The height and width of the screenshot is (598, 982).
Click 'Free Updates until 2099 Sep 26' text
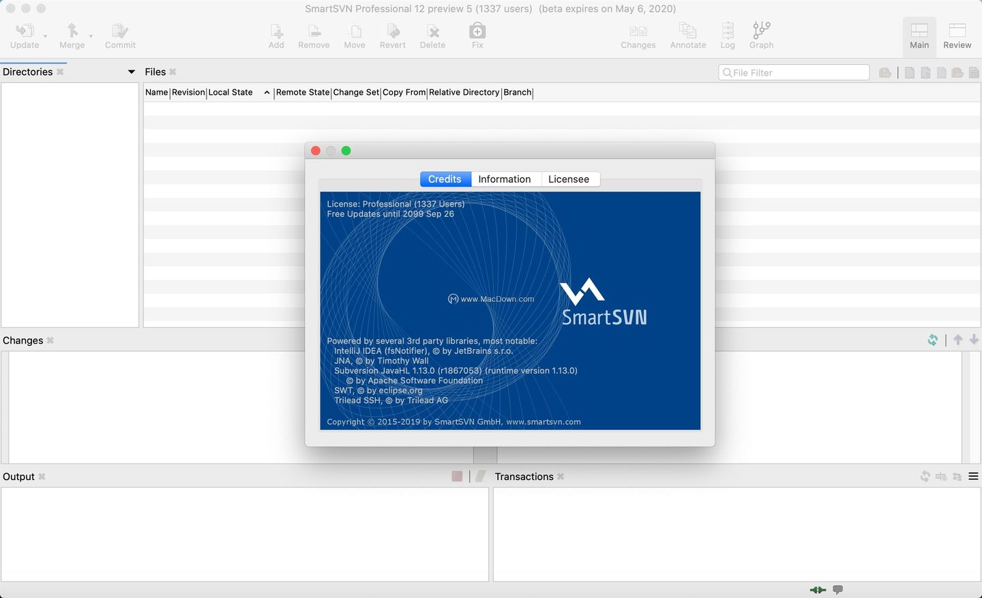(x=390, y=214)
